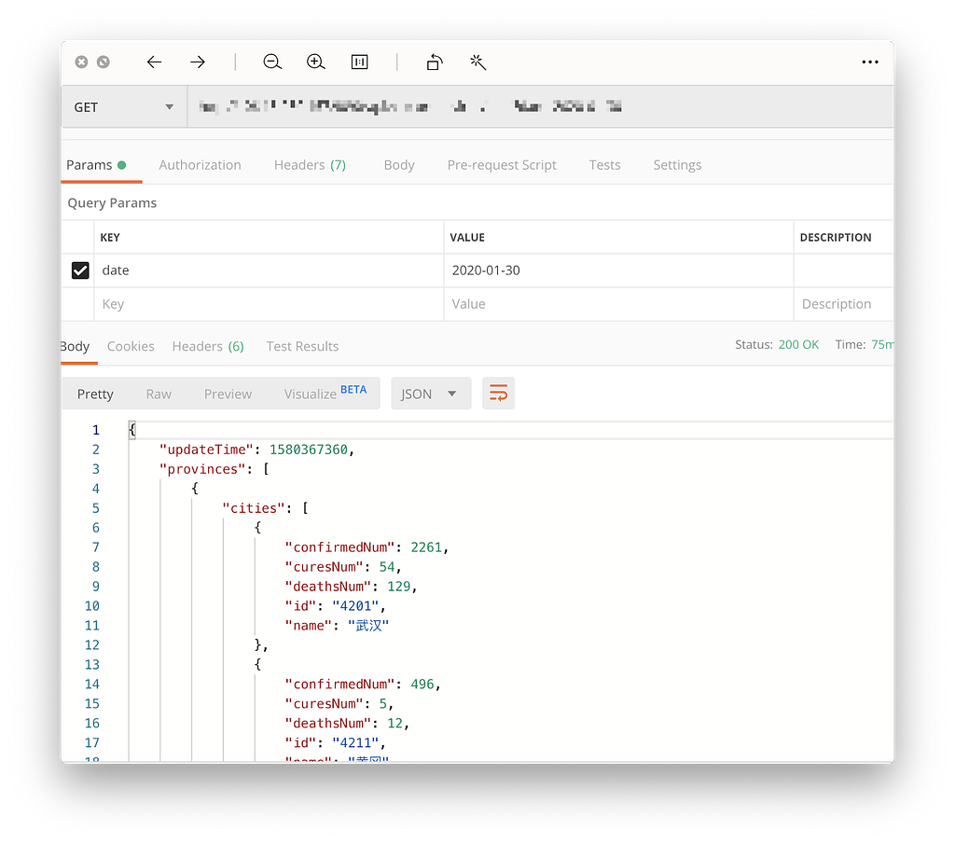Click the updateTime value 1580367360
Image resolution: width=955 pixels, height=844 pixels.
(x=308, y=450)
